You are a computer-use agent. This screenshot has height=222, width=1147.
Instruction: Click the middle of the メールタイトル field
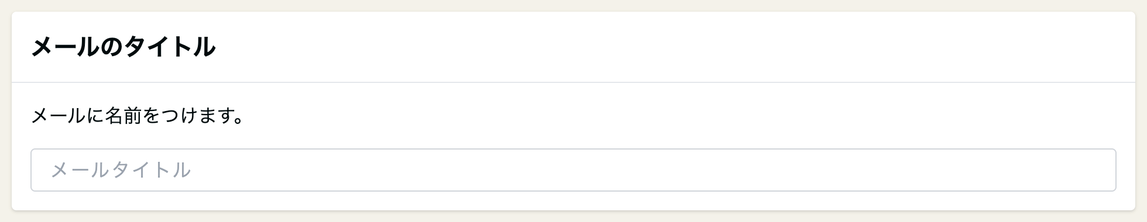point(573,170)
